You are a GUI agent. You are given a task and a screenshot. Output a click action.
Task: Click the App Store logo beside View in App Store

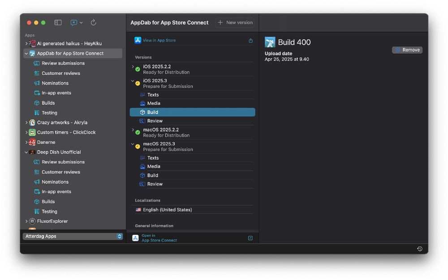[x=138, y=41]
